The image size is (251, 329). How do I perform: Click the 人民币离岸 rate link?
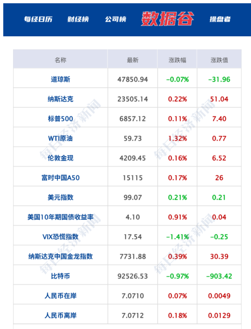click(x=61, y=316)
